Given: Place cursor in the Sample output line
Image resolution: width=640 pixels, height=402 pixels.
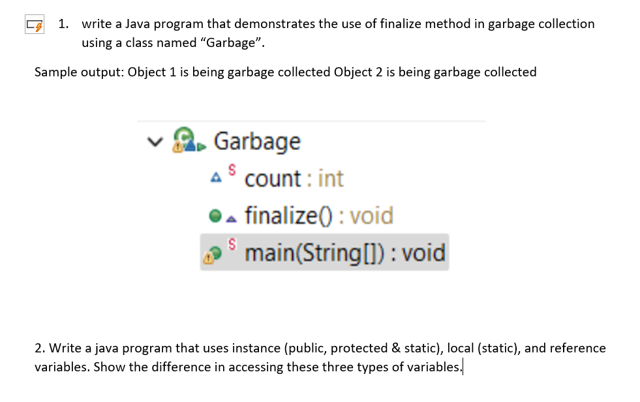Looking at the screenshot, I should [285, 72].
